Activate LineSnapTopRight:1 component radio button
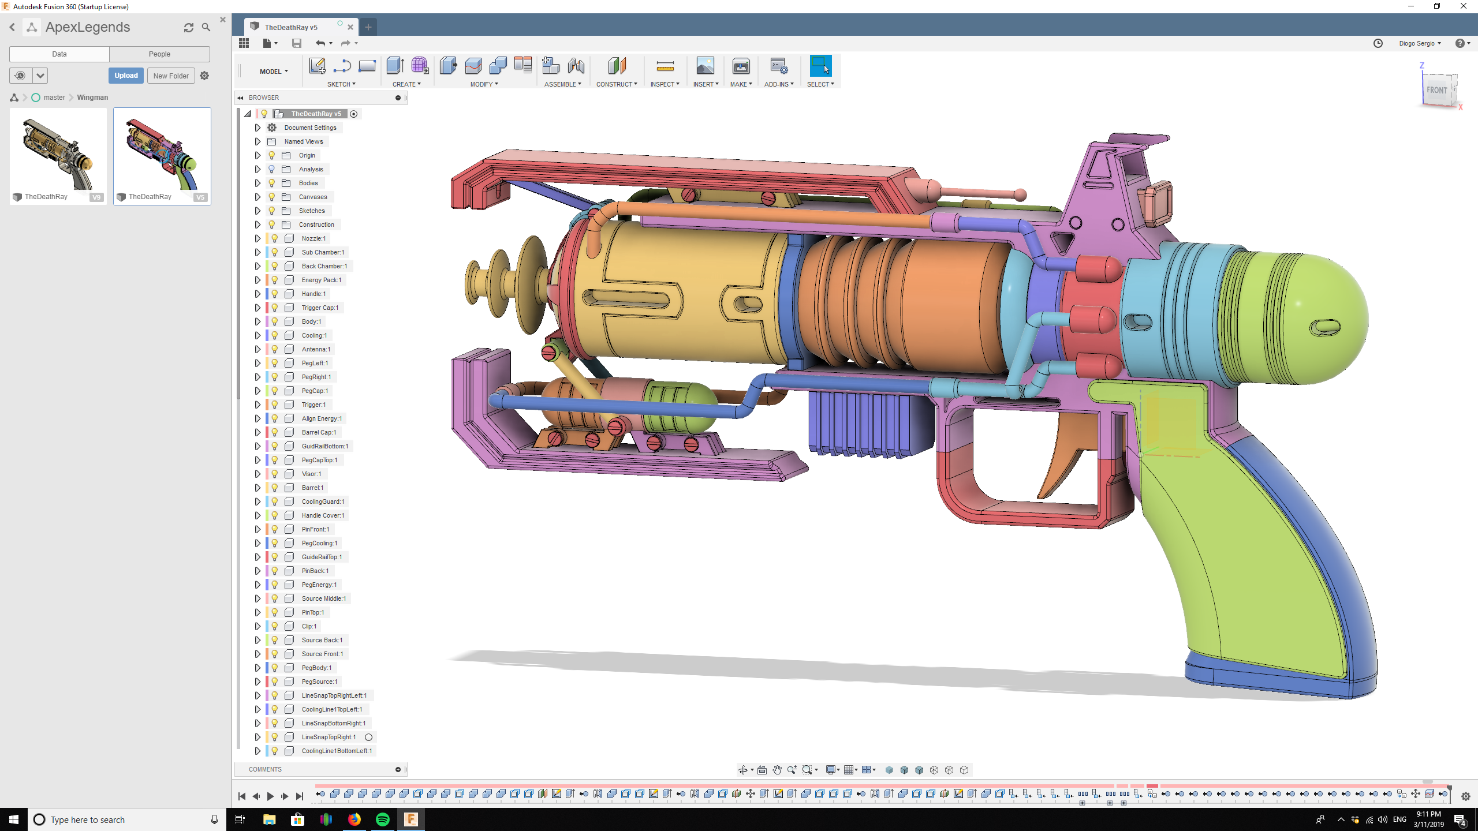 coord(368,737)
